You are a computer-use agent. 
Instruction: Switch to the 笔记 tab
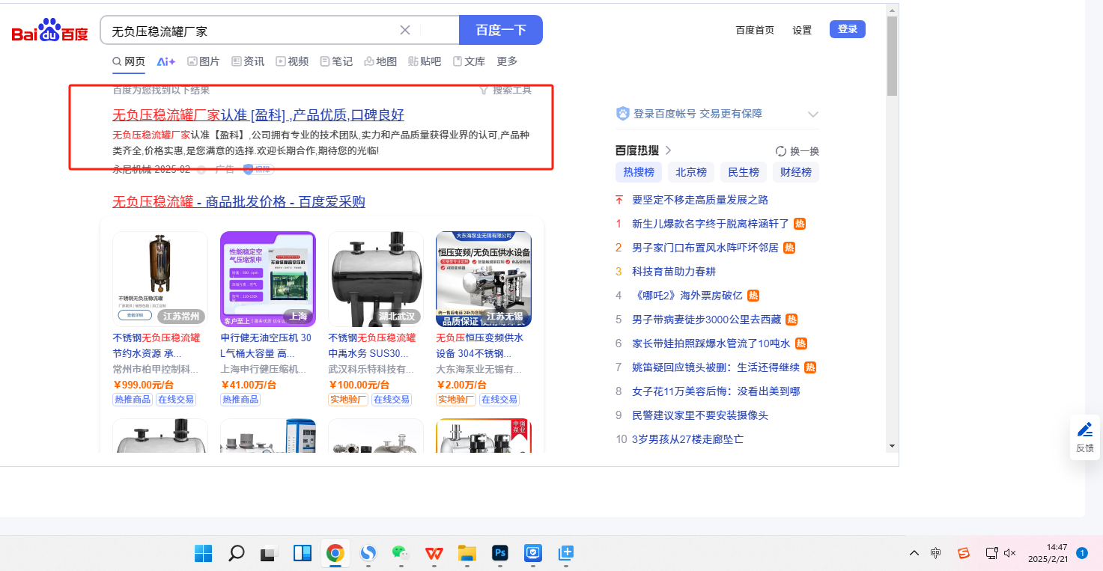tap(336, 61)
